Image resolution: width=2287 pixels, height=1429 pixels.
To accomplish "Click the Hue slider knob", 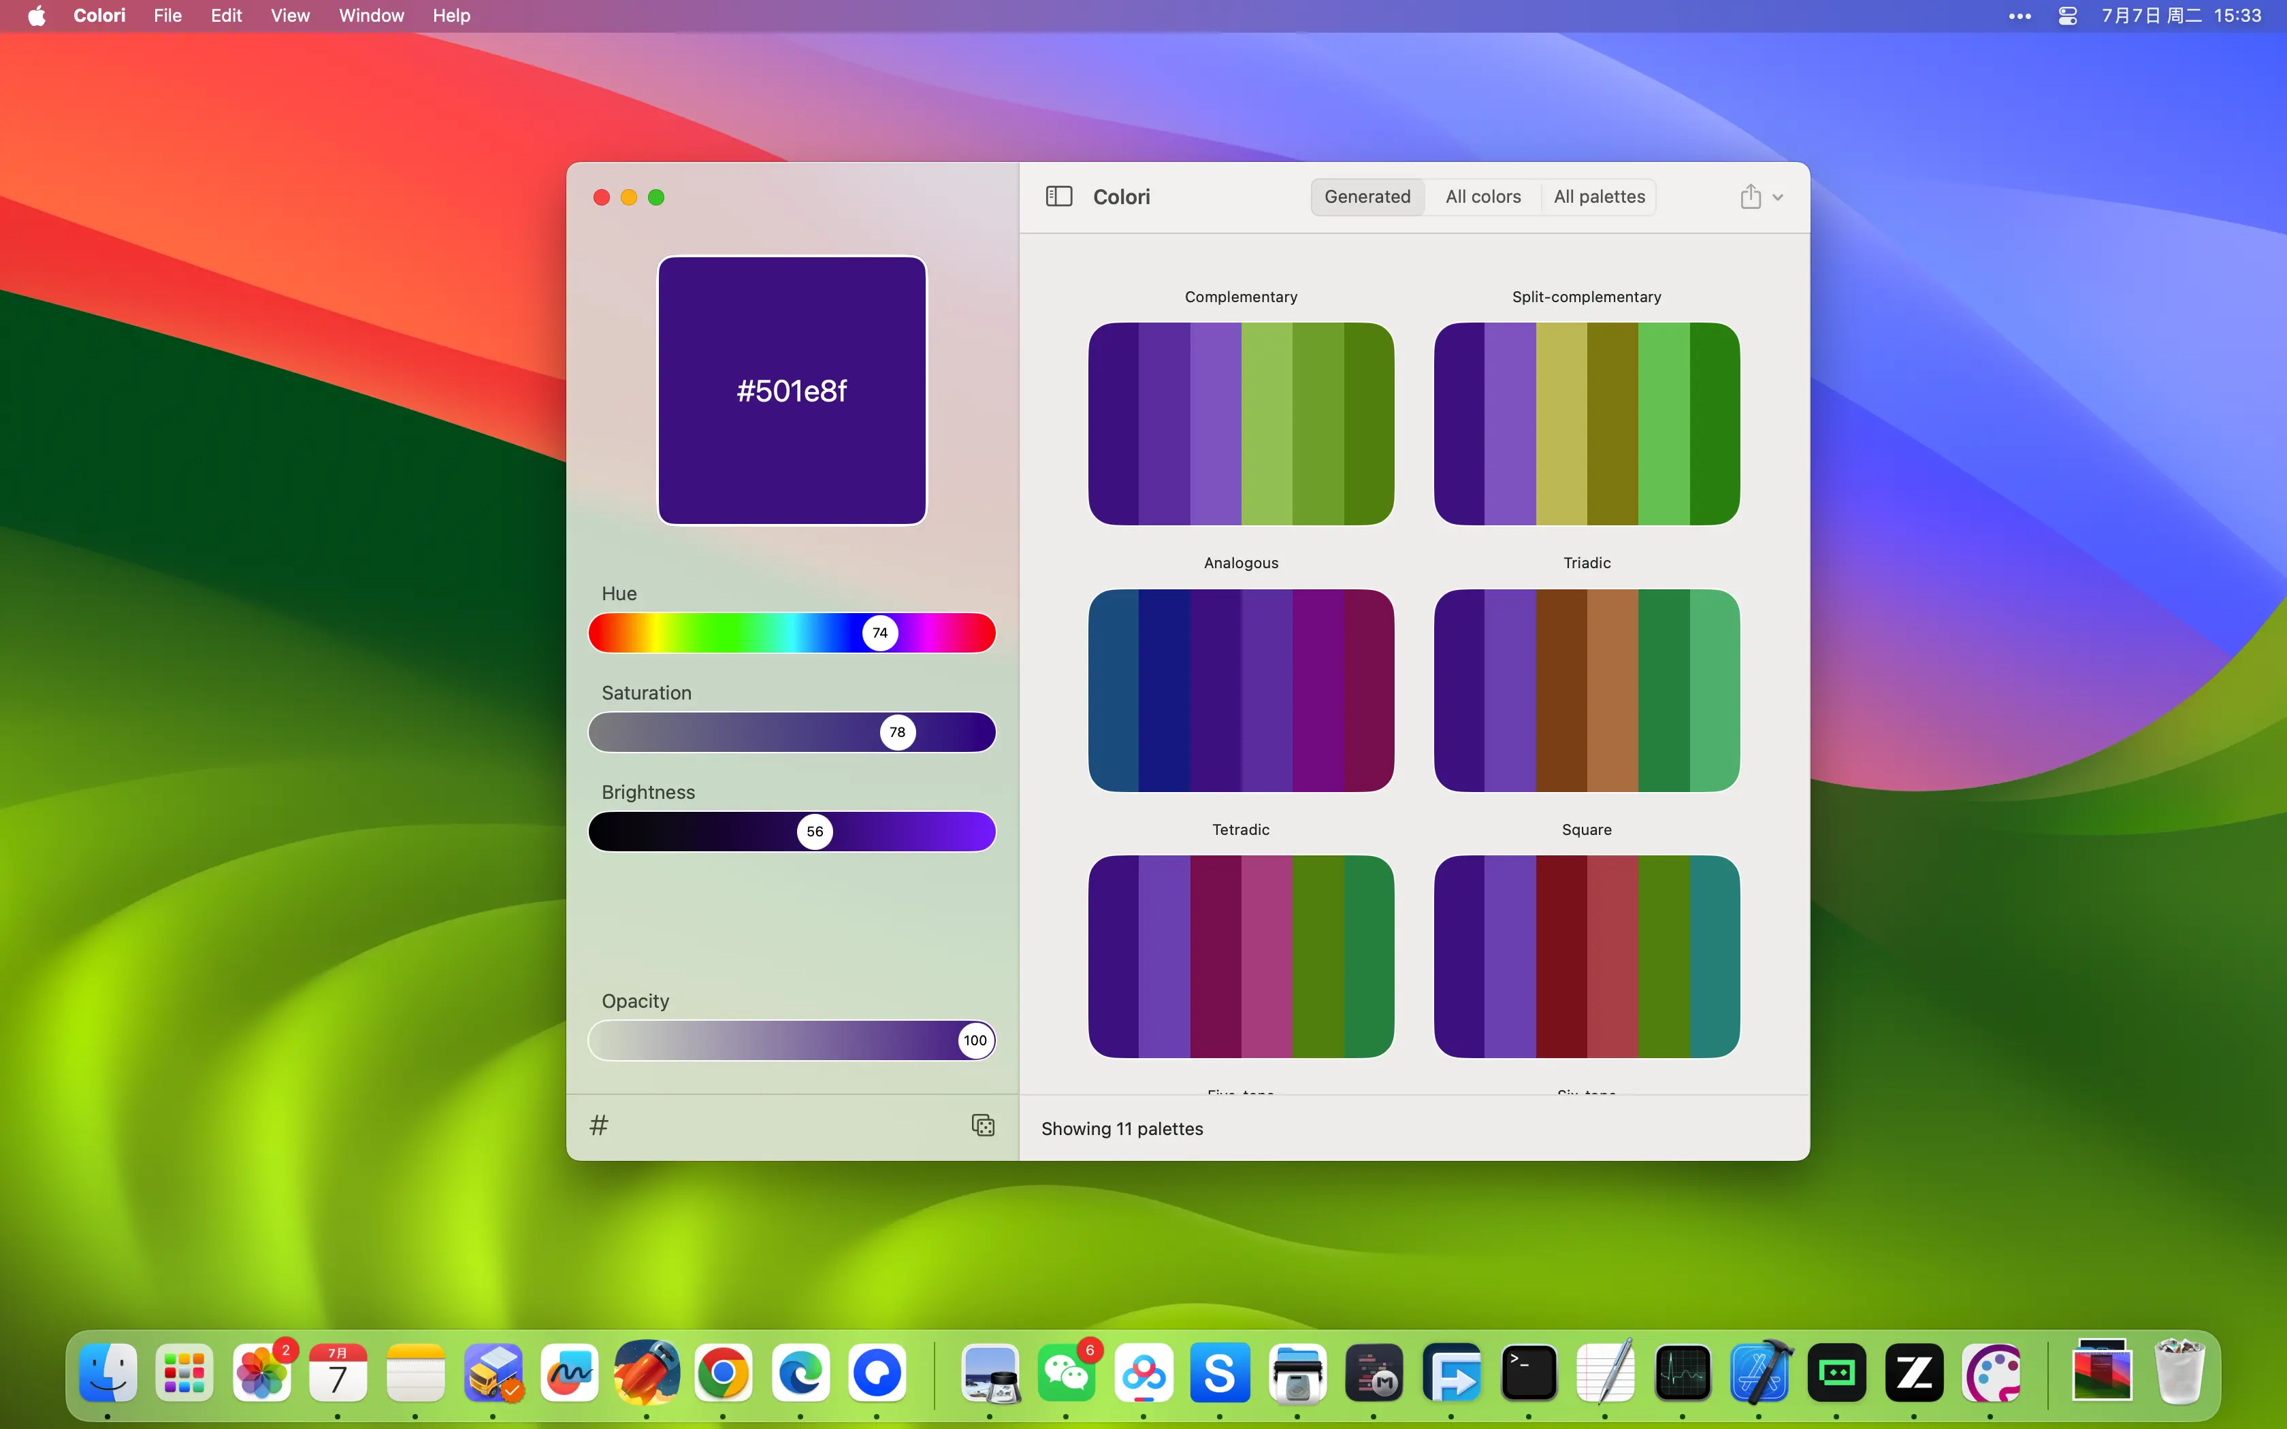I will [x=880, y=634].
